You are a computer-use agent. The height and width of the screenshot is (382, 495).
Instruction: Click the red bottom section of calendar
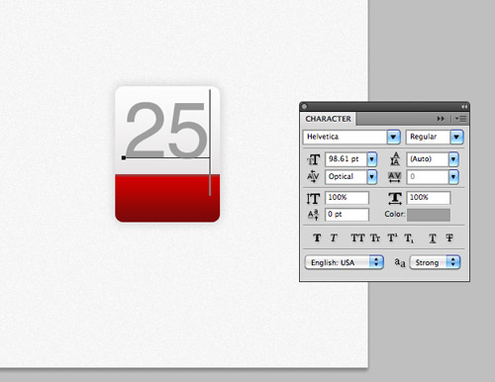pyautogui.click(x=167, y=198)
